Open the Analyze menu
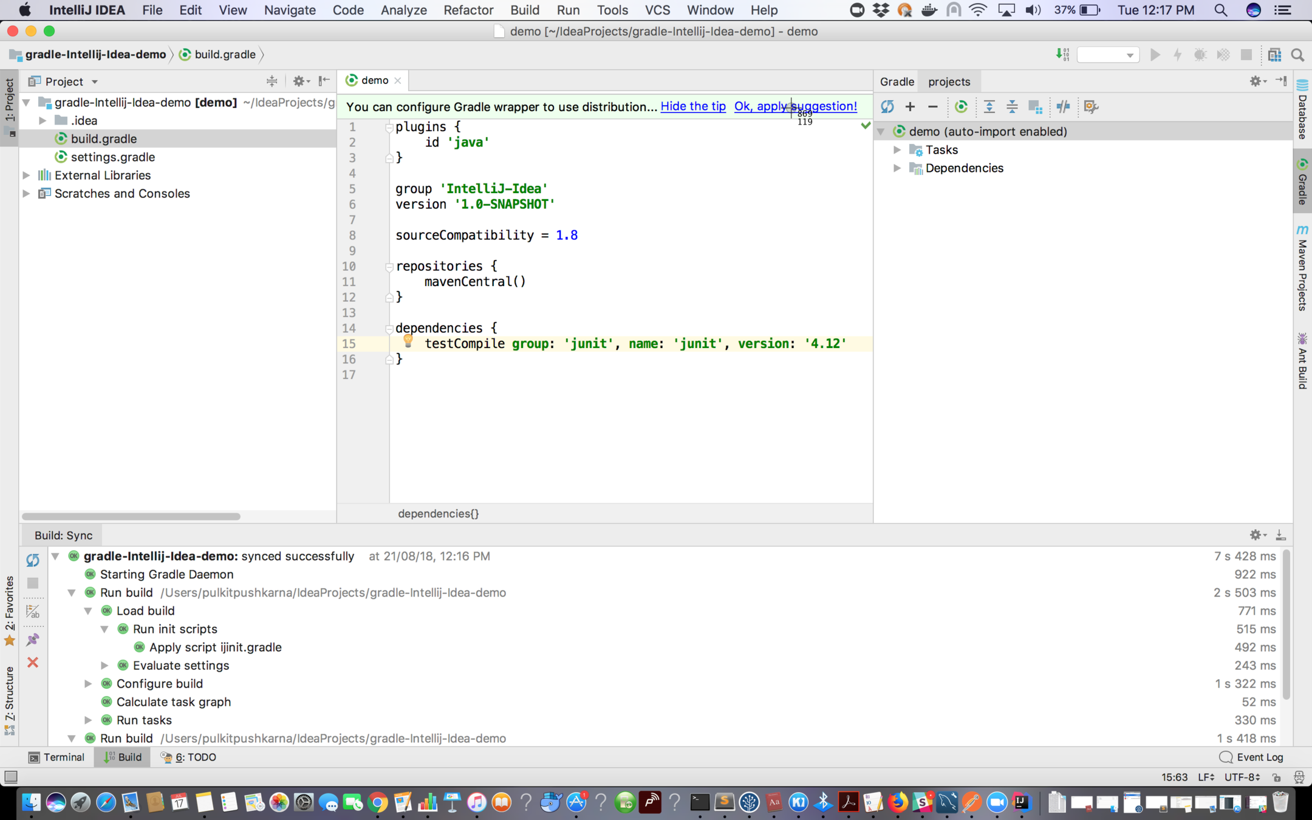This screenshot has height=820, width=1312. [x=403, y=10]
